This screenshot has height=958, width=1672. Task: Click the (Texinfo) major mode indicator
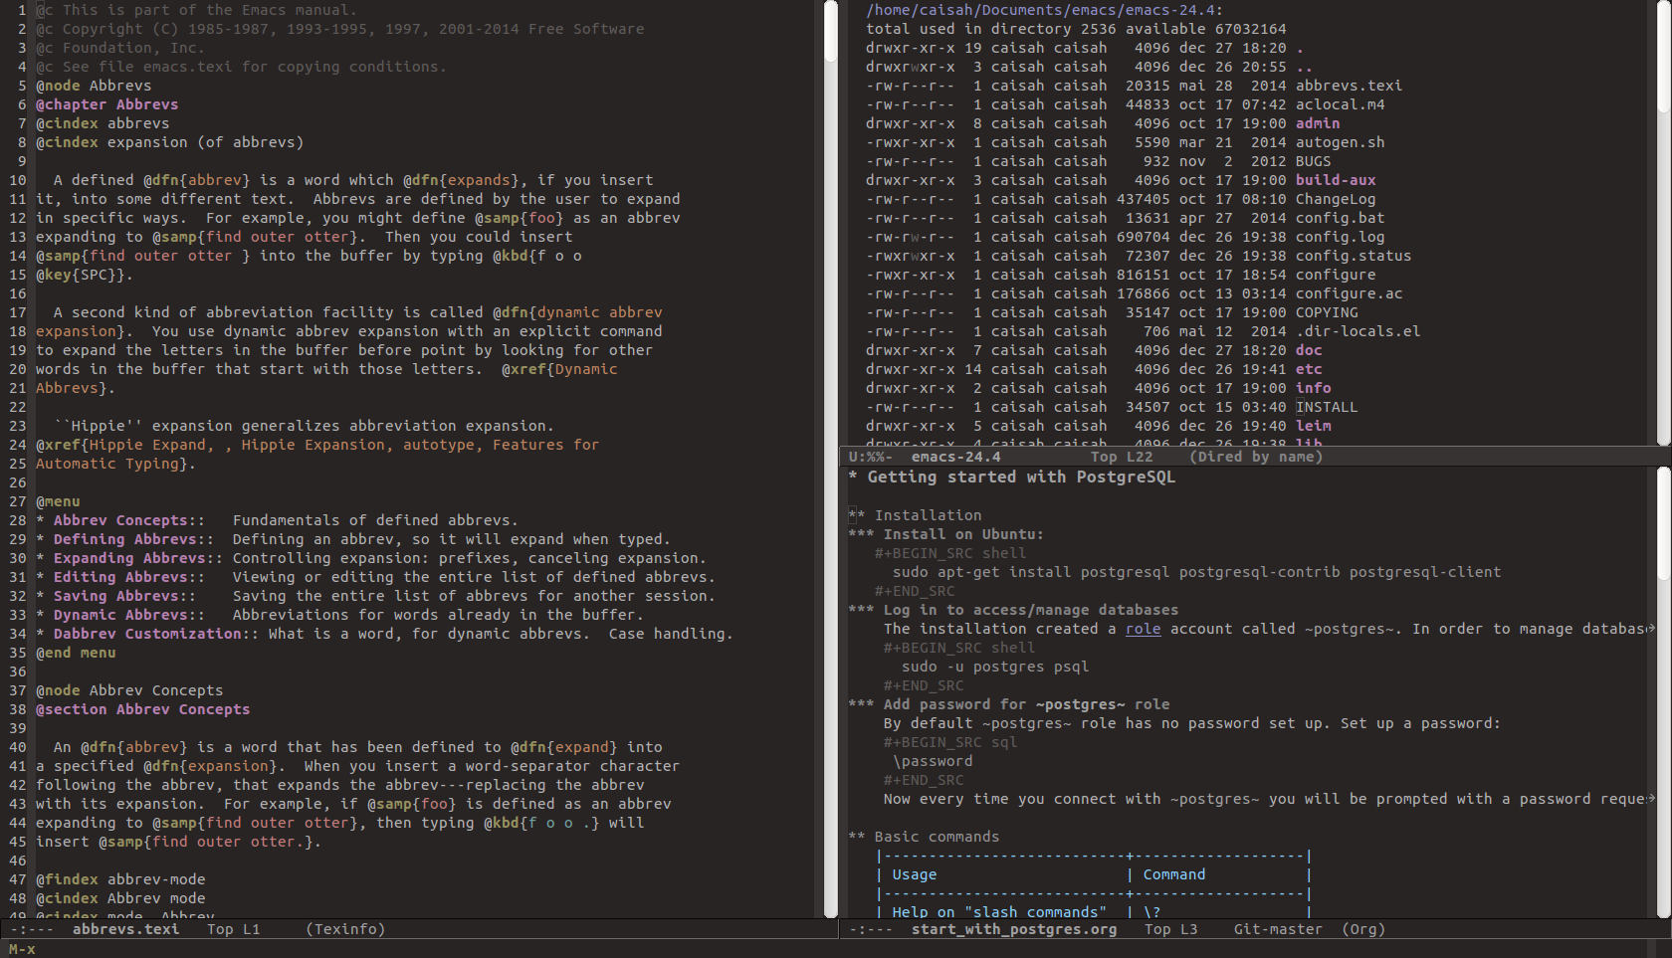click(344, 929)
